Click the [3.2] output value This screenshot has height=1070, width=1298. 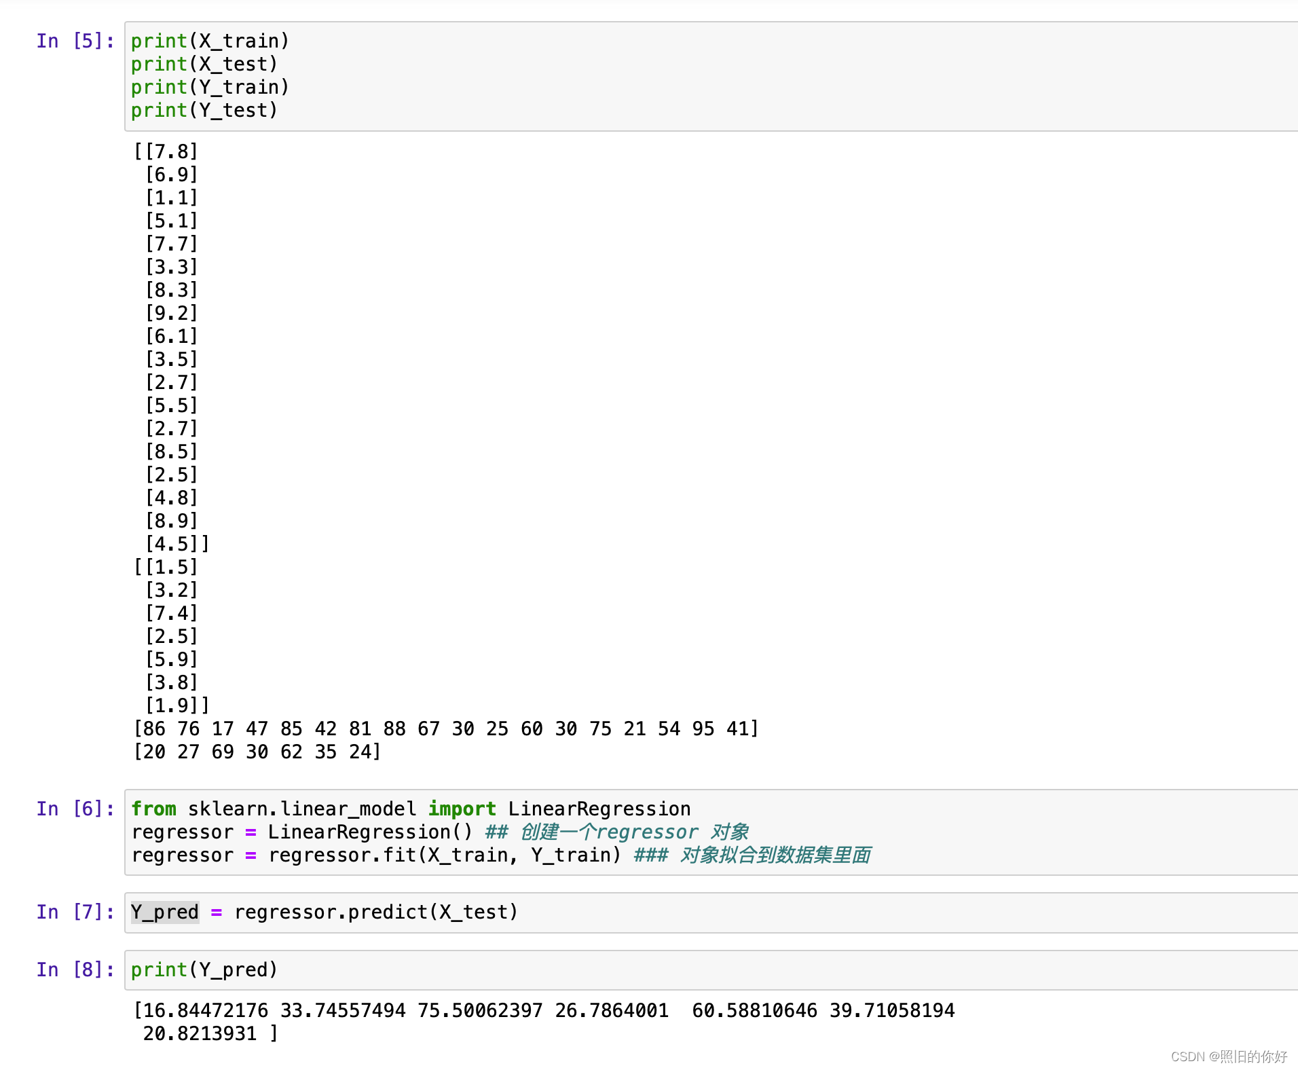(x=172, y=590)
